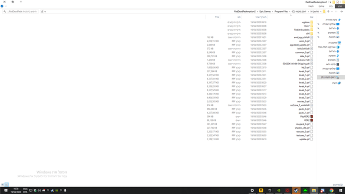Click the ENG language indicator in tray
345x194 pixels.
[25, 190]
